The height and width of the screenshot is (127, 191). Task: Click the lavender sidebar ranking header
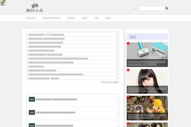(x=147, y=37)
